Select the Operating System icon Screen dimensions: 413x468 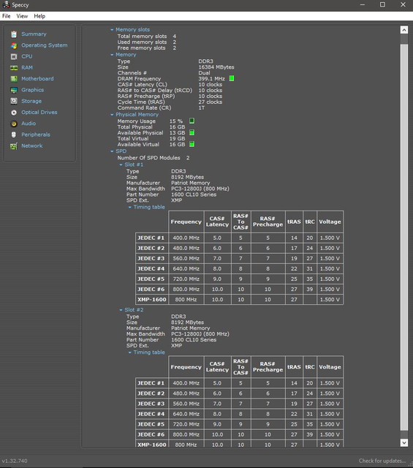pos(14,45)
